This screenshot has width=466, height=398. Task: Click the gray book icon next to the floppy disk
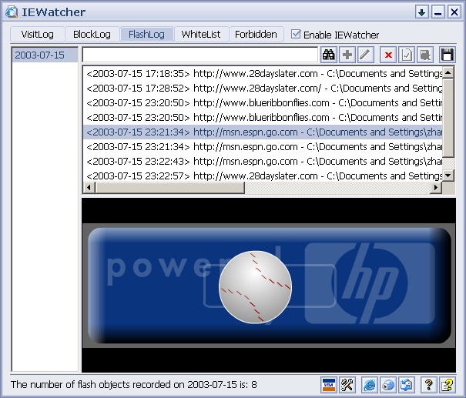[x=425, y=55]
